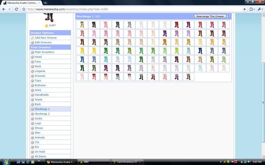265x165 pixels.
Task: Bookmark page with star icon
Action: click(x=24, y=9)
